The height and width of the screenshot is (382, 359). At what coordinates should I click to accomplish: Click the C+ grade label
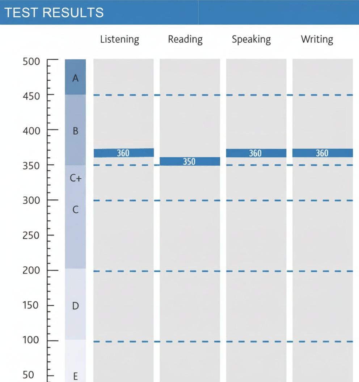pyautogui.click(x=75, y=178)
